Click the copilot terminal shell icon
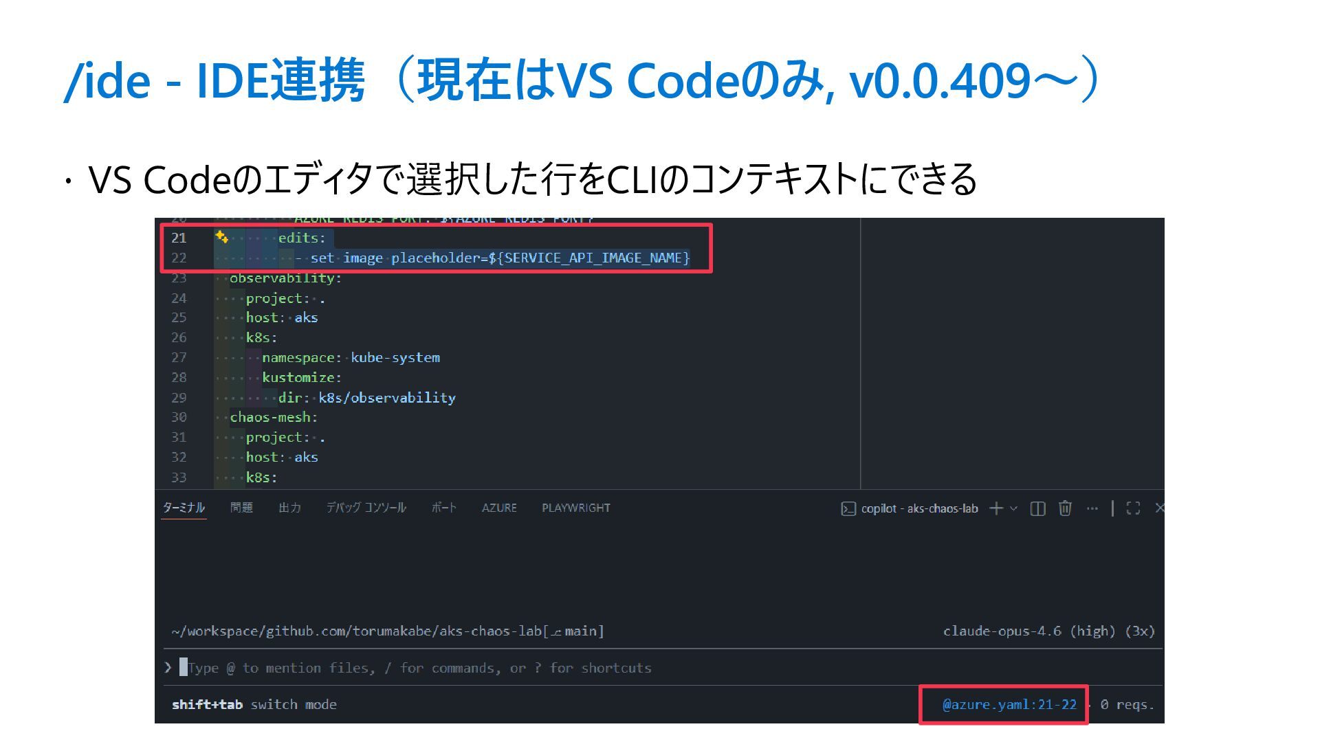 pyautogui.click(x=848, y=508)
